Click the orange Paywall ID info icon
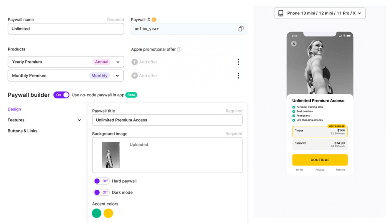390x223 pixels. click(x=154, y=20)
